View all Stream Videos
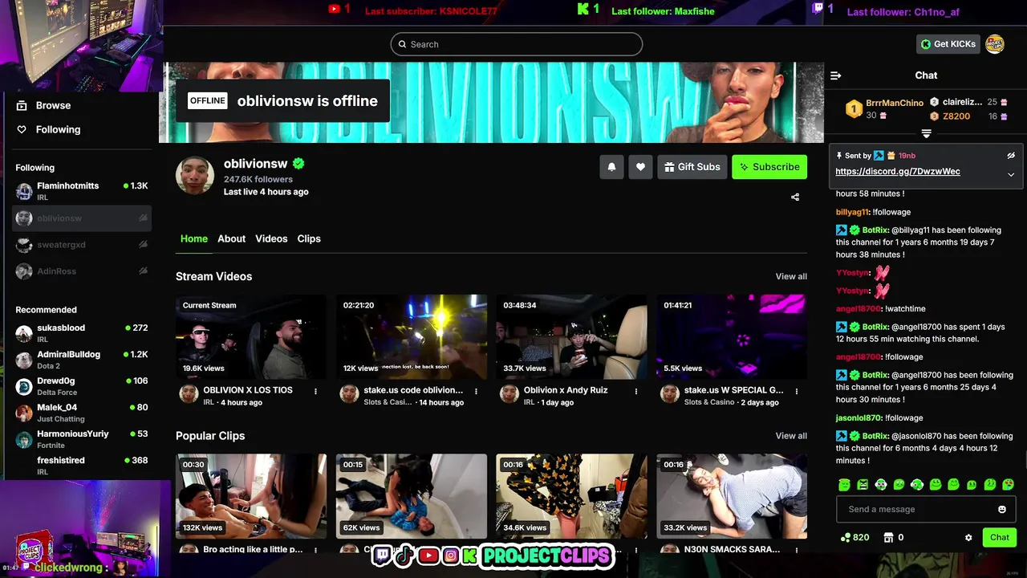 pos(791,276)
